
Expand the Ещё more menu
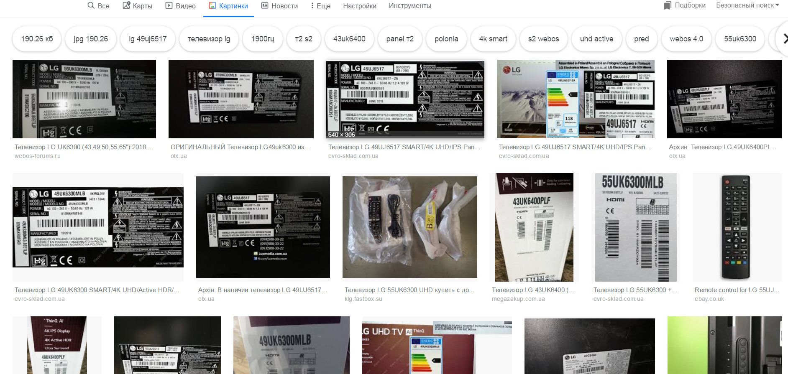point(320,6)
